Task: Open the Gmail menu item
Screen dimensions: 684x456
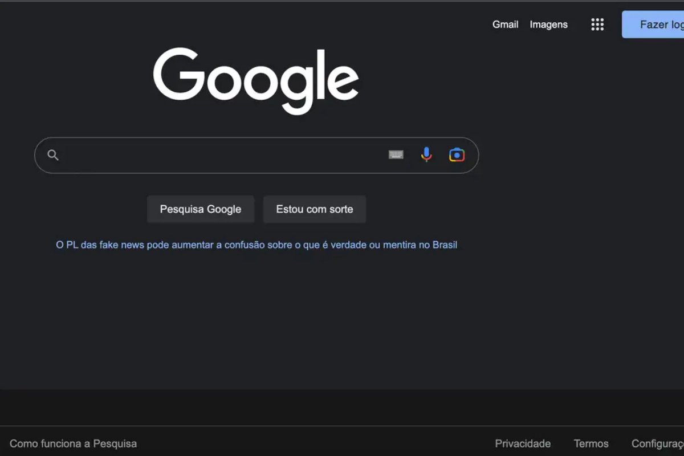Action: pos(504,25)
